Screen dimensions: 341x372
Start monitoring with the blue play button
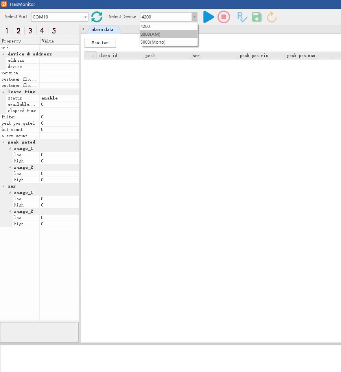tap(208, 17)
